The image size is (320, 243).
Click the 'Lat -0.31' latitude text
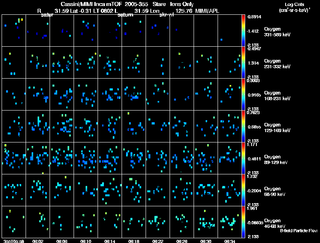[x=81, y=11]
